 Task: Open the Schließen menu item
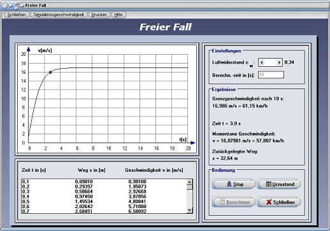[17, 15]
